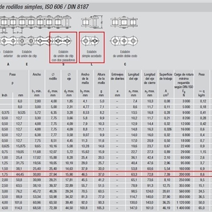Click the 'Superficie de trabajo' header
The height and width of the screenshot is (212, 212).
[x=166, y=77]
